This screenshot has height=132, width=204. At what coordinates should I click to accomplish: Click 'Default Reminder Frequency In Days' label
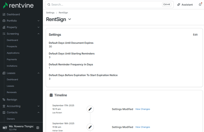pyautogui.click(x=71, y=64)
